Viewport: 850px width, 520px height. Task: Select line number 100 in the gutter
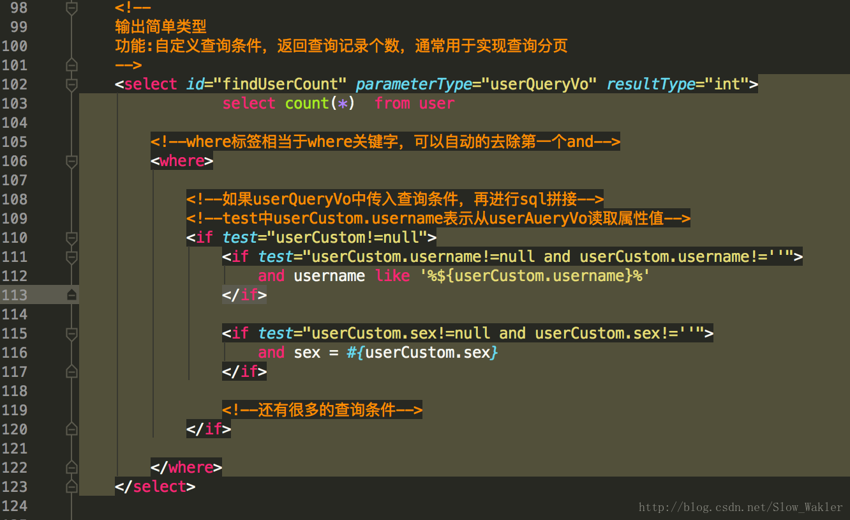[x=15, y=46]
